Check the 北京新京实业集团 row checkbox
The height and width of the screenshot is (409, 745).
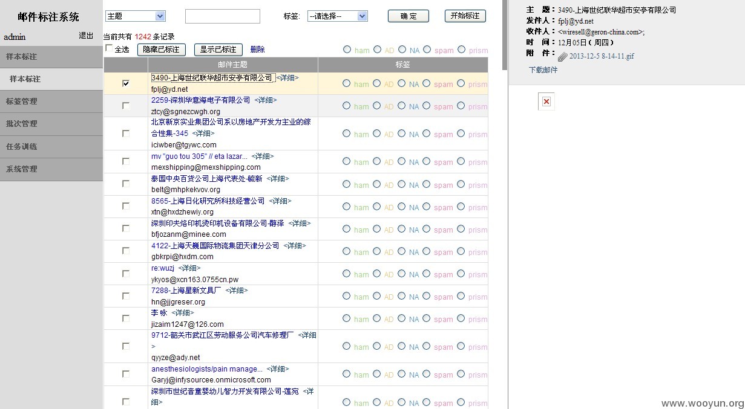click(126, 134)
